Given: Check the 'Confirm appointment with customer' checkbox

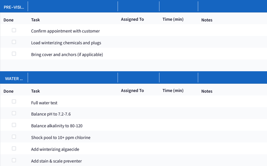Looking at the screenshot, I should 14,30.
